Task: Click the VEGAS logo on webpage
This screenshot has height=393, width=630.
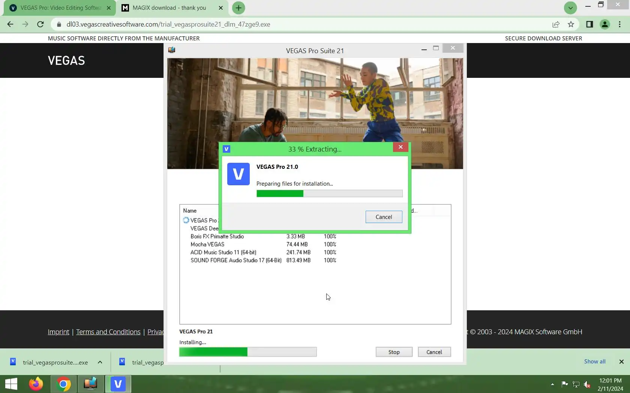Action: click(66, 61)
